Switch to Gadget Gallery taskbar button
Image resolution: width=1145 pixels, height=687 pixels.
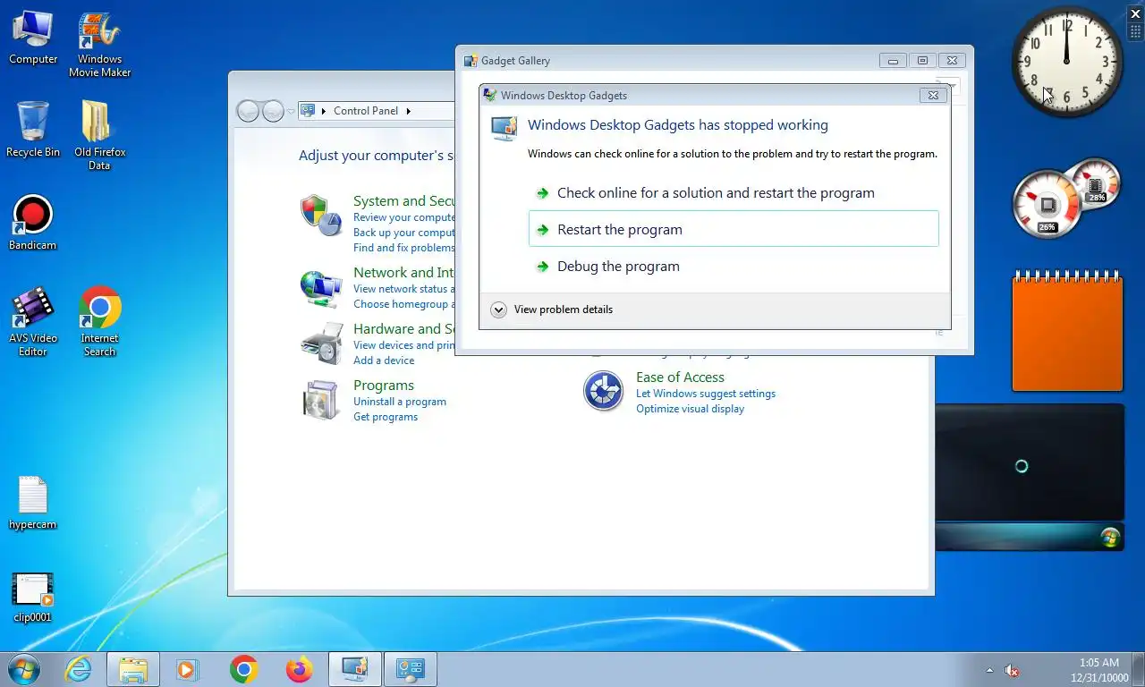pyautogui.click(x=354, y=669)
